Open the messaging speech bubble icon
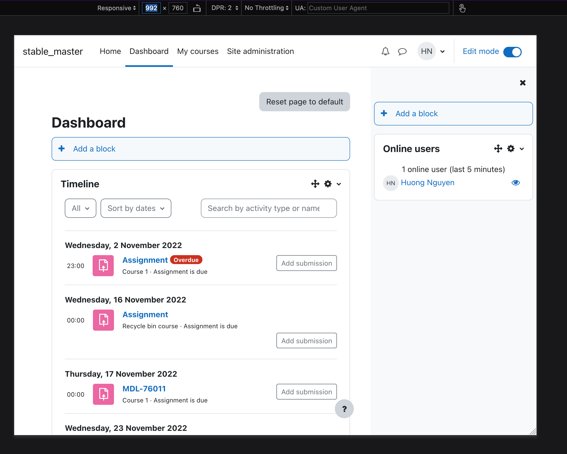567x454 pixels. (x=402, y=51)
